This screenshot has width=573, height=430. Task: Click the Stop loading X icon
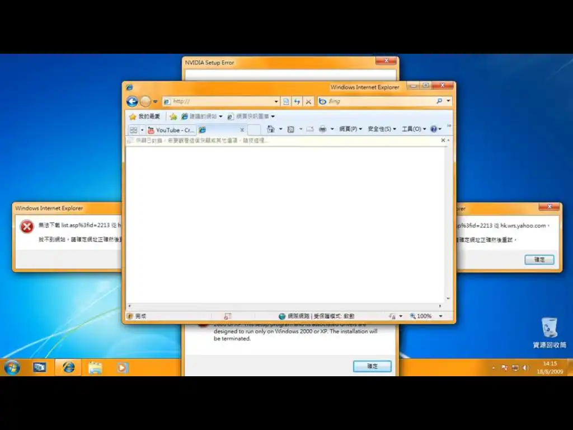308,101
